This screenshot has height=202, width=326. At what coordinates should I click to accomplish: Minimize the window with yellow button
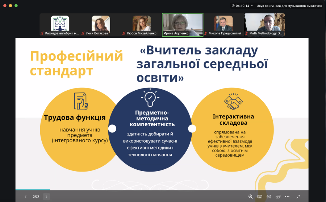coord(11,6)
